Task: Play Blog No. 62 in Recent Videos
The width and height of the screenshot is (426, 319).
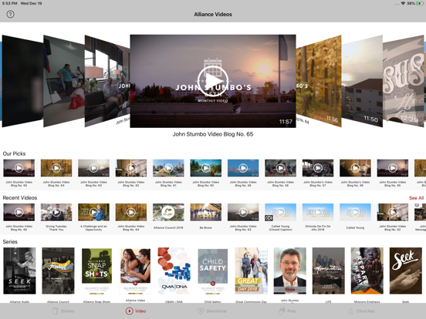Action: [393, 212]
